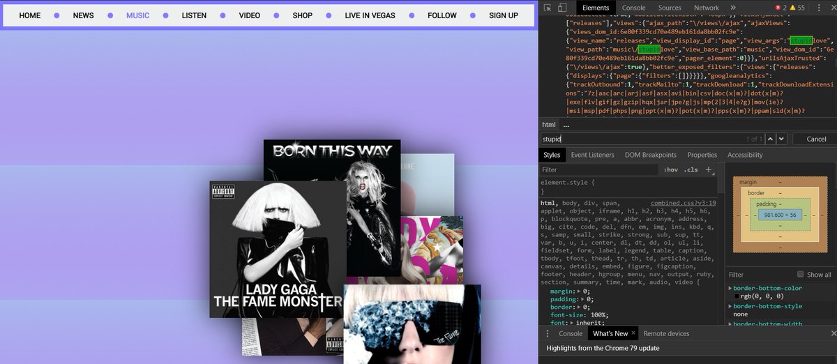837x364 pixels.
Task: Open the drawer three-dot menu
Action: tap(548, 333)
